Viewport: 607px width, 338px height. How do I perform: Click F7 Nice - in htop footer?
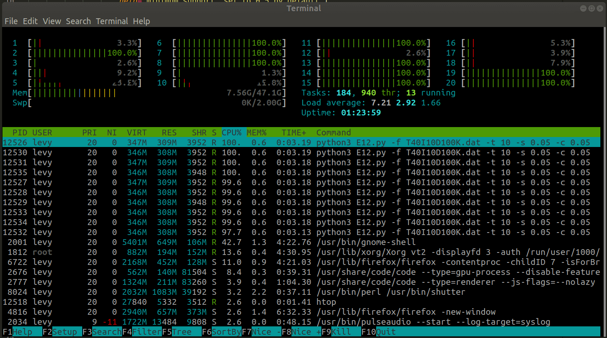coord(262,332)
